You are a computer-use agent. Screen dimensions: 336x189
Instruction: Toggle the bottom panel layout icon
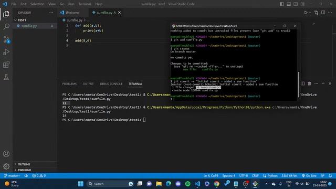289,4
